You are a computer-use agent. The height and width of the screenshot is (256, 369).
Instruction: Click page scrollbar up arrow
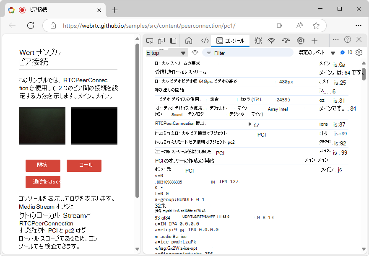coord(138,39)
